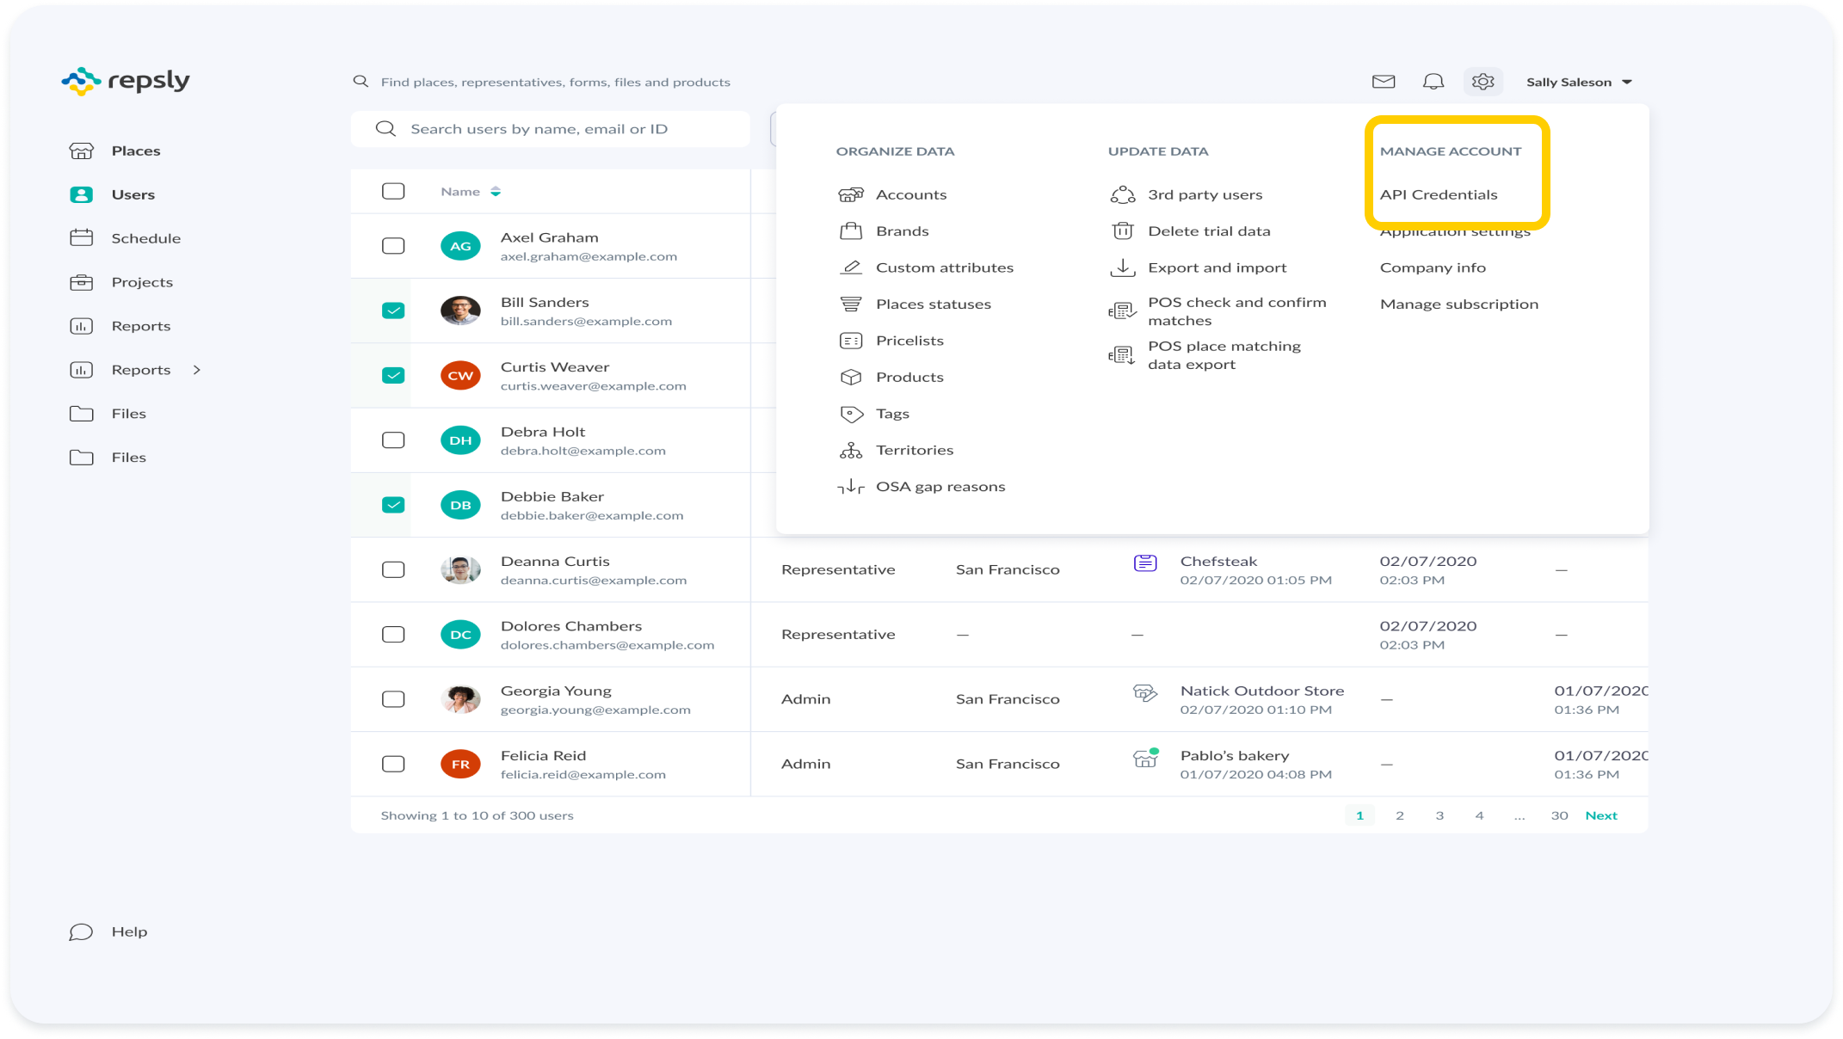Open Pricelists in Organize Data
This screenshot has width=1843, height=1039.
coord(909,341)
